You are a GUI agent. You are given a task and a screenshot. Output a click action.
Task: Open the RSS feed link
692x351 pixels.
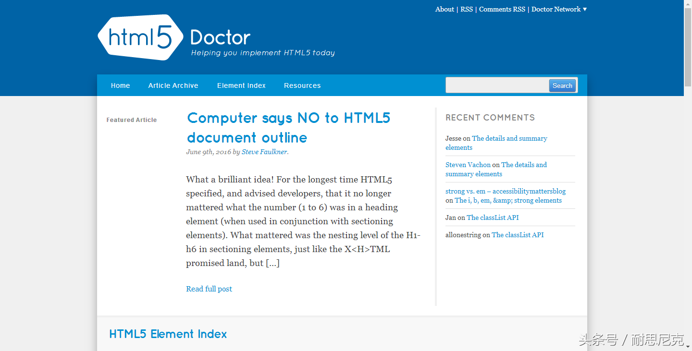tap(467, 9)
